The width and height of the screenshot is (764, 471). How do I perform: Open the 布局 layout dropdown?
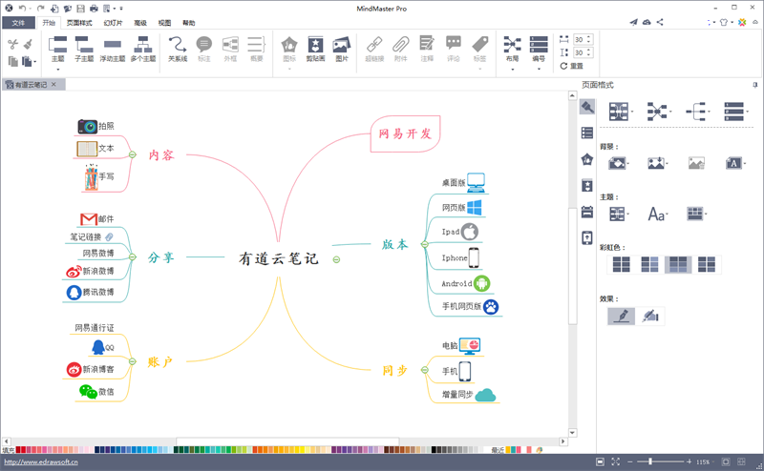[x=512, y=70]
